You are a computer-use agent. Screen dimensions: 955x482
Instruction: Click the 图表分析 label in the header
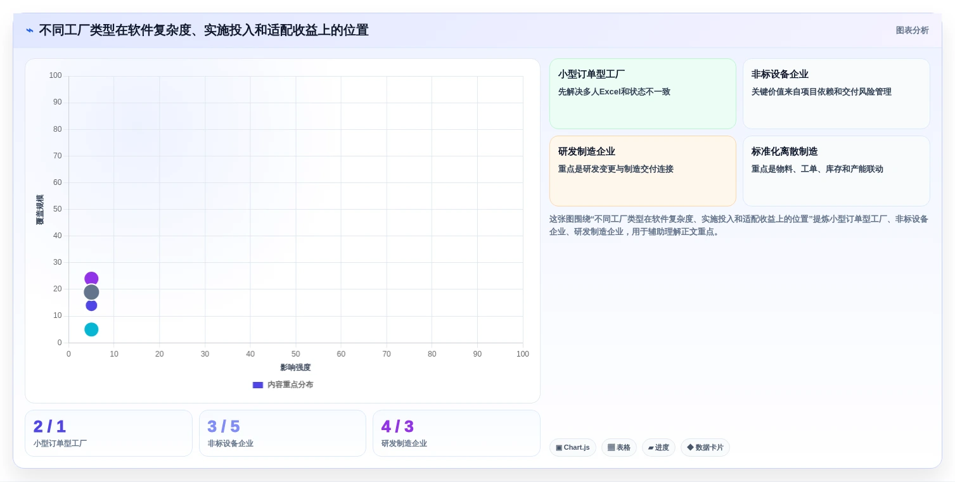pos(912,30)
